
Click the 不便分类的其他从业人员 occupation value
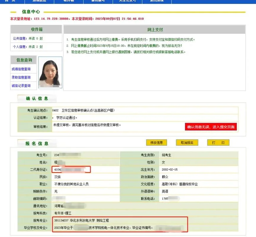tap(71, 184)
